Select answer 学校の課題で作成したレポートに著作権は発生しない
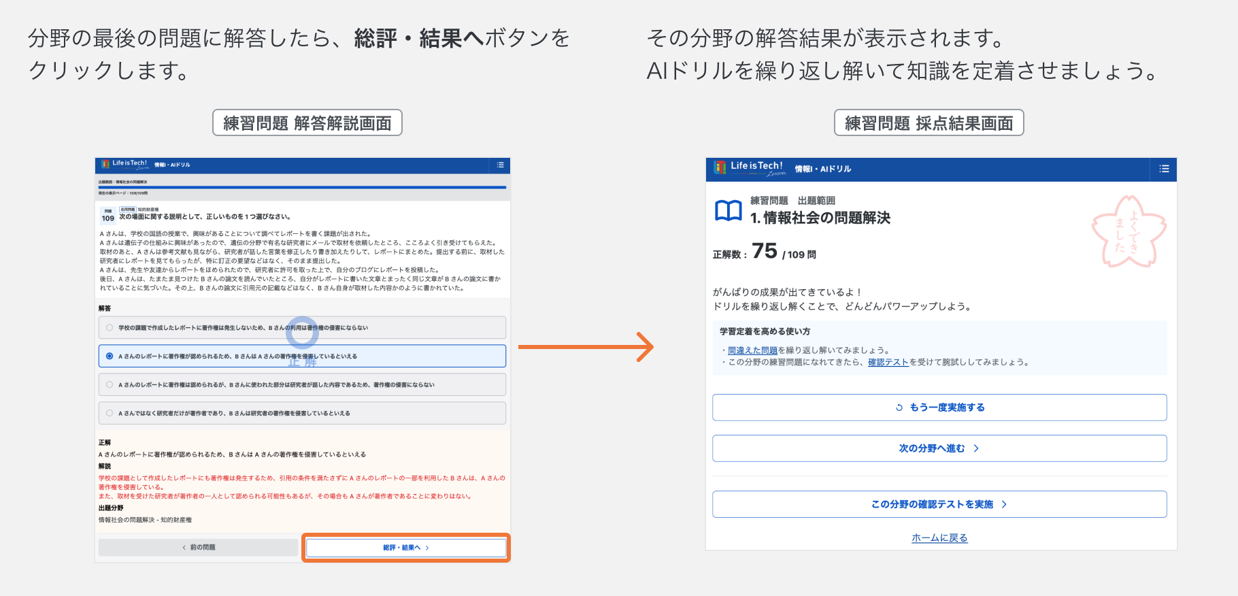 pyautogui.click(x=302, y=328)
